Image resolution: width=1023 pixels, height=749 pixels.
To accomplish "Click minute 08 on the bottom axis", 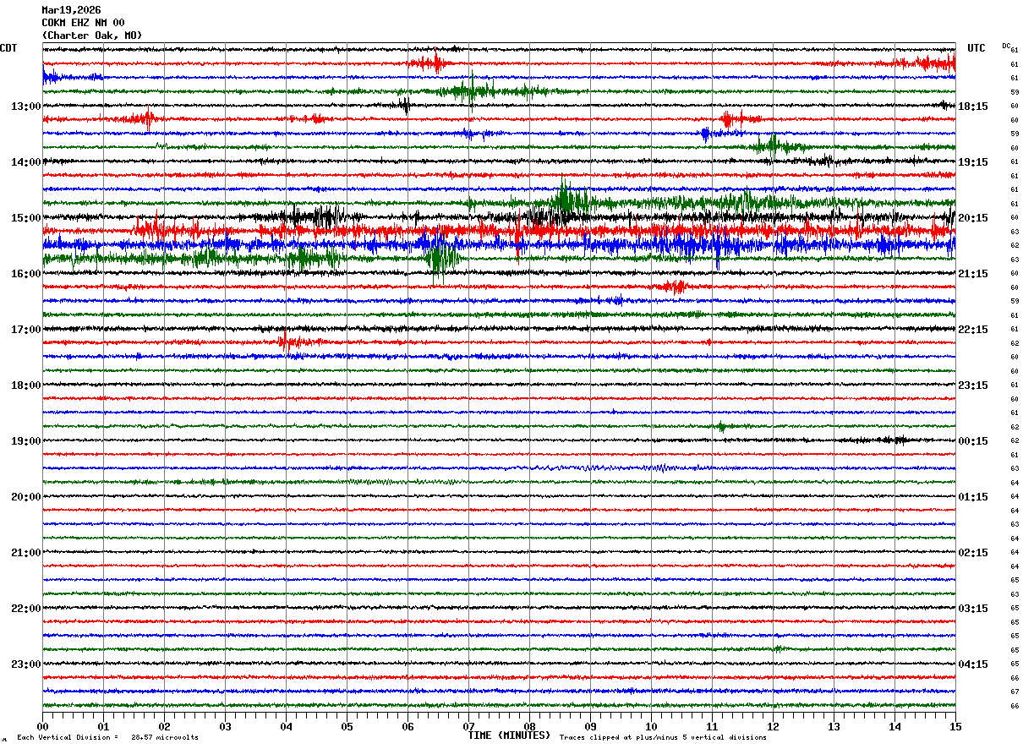I will tap(529, 726).
